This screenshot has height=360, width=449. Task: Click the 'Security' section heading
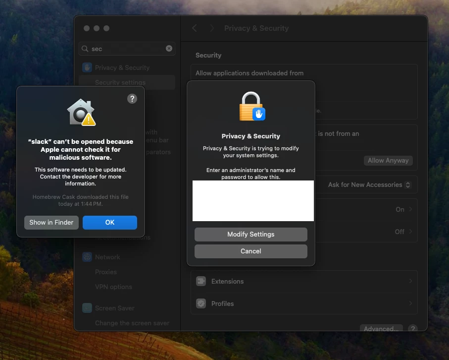click(208, 56)
